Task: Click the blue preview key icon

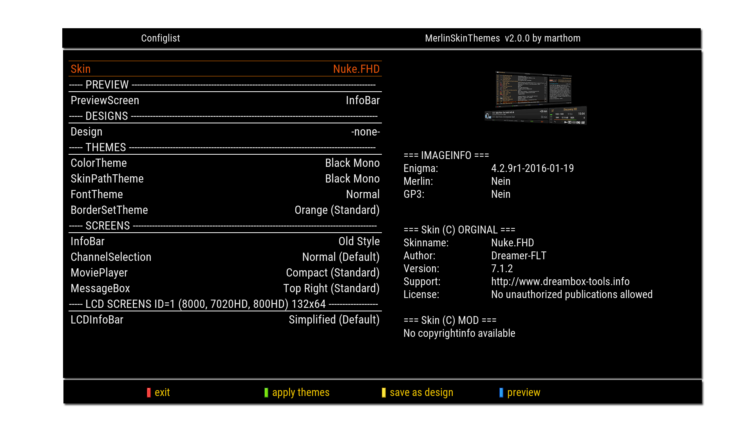Action: coord(501,393)
